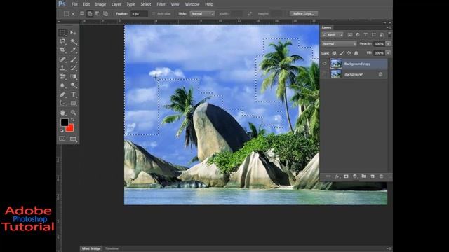Select the History Brush tool
The image size is (449, 252).
[73, 68]
